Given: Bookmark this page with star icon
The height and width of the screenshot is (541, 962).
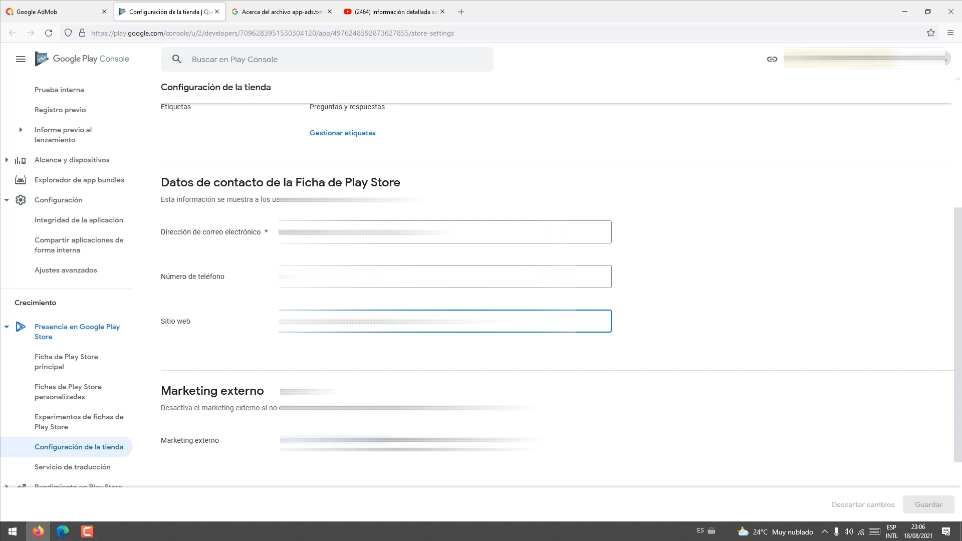Looking at the screenshot, I should point(930,33).
